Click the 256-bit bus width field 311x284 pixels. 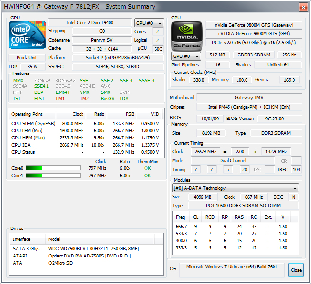289,55
